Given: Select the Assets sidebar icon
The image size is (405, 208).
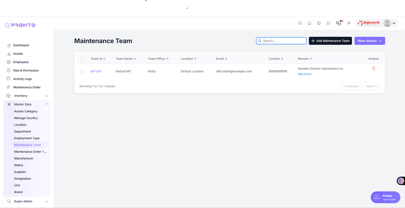Looking at the screenshot, I should tap(18, 53).
